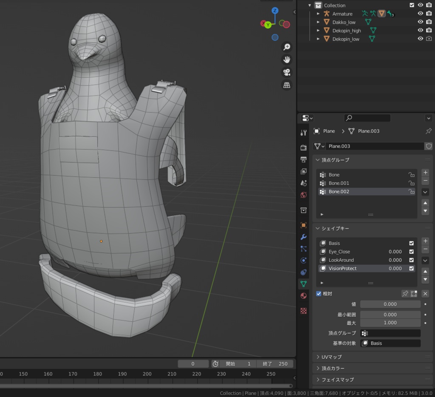Remove the selected vertex group with minus button
This screenshot has height=397, width=435.
click(x=425, y=181)
